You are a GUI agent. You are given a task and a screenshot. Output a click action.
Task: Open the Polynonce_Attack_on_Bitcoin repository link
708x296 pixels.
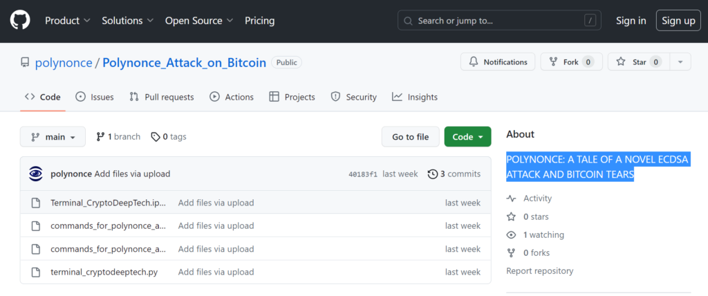tap(184, 62)
